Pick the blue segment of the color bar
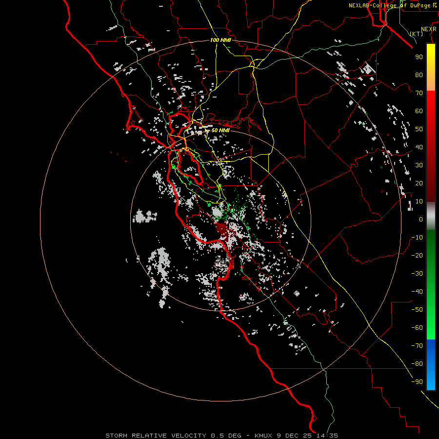The height and width of the screenshot is (439, 439). point(431,364)
